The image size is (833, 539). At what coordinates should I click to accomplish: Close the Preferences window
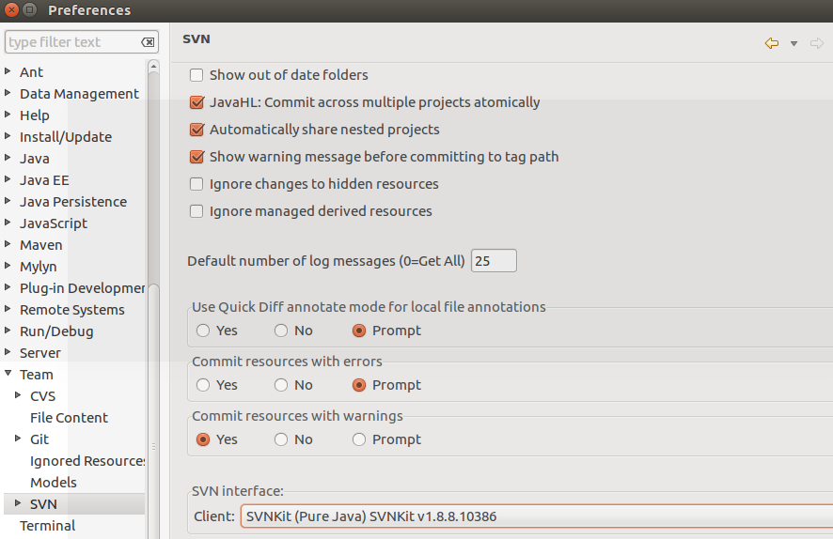pyautogui.click(x=11, y=9)
